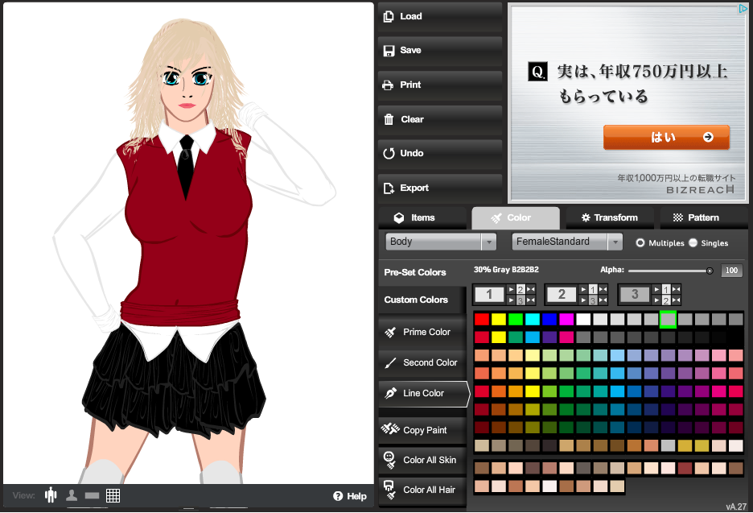The image size is (753, 513).
Task: Open the Pre-Set Colors section
Action: tap(415, 272)
